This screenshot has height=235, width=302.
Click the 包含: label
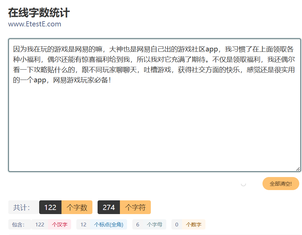point(20,224)
